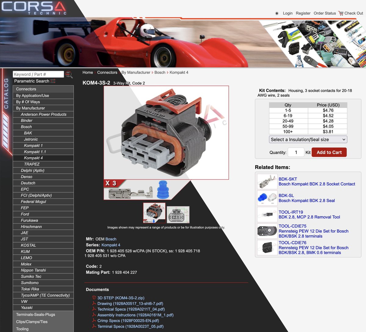
Task: Open Delphi (Aptiv) manufacturer
Action: tap(43, 170)
